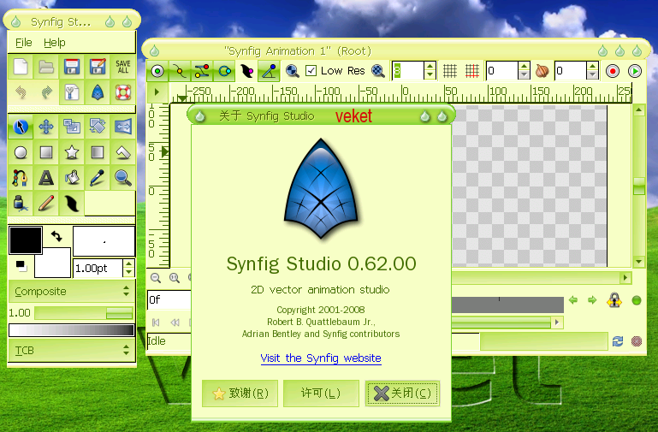Select the Scale tool
The height and width of the screenshot is (432, 658).
click(72, 127)
